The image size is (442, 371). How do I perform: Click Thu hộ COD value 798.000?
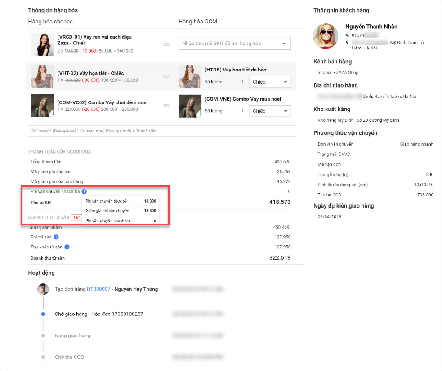click(425, 194)
